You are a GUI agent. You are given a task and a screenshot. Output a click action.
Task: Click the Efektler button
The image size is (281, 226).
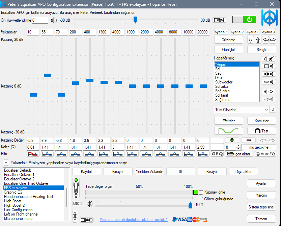pyautogui.click(x=228, y=121)
